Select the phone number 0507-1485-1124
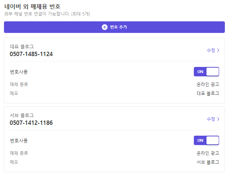231x178 pixels. coord(31,54)
